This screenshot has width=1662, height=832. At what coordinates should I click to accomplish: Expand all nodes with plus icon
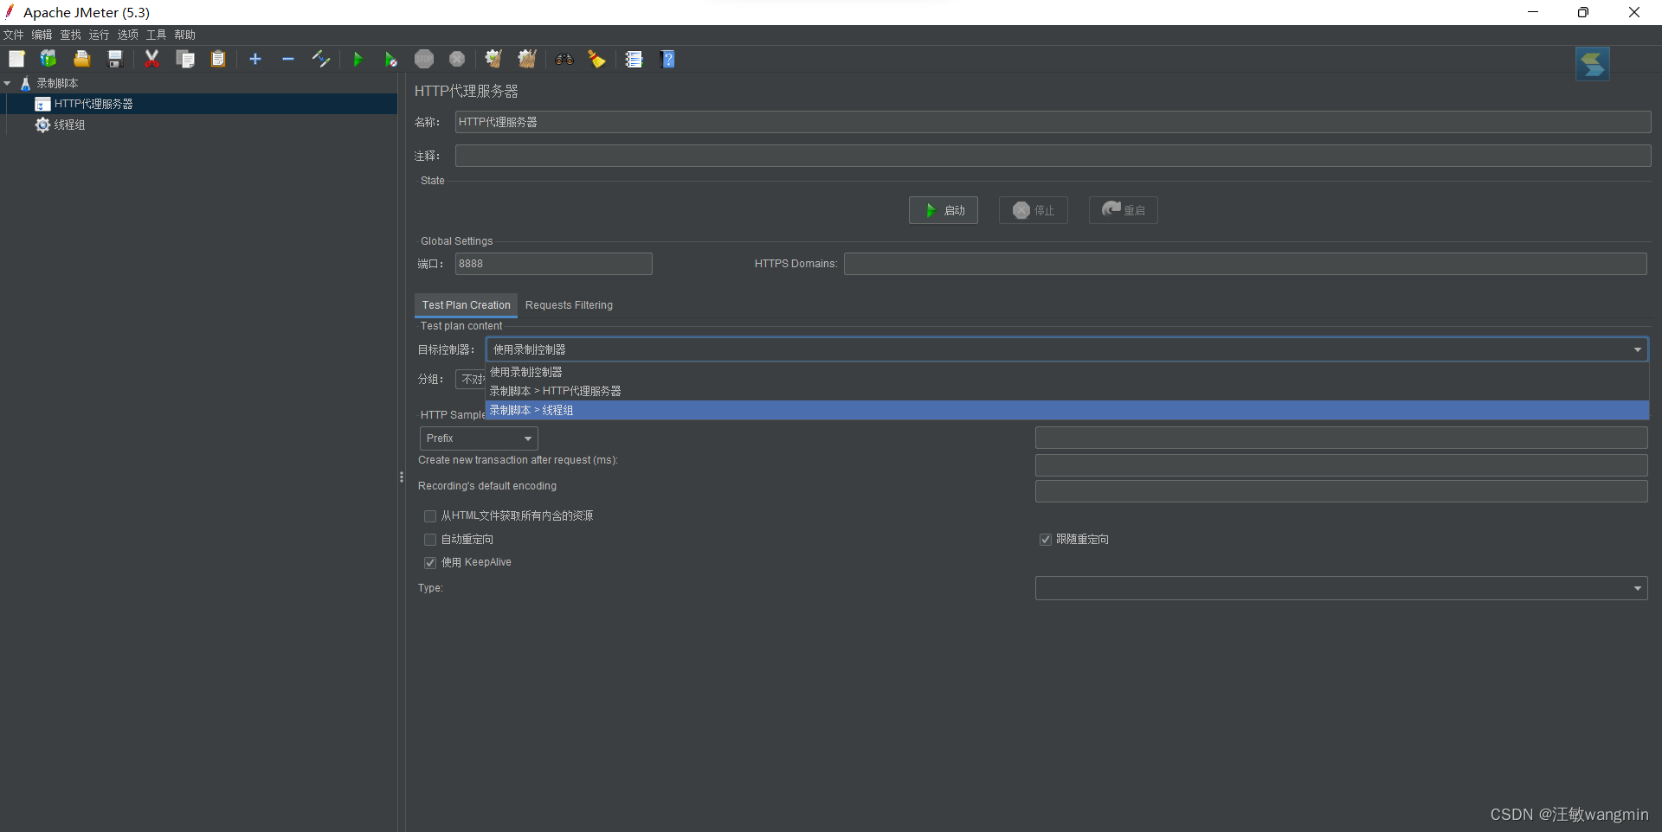(x=255, y=59)
